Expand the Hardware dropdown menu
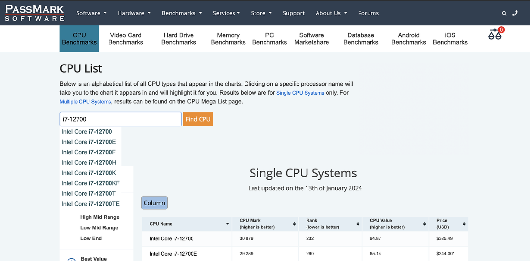This screenshot has height=262, width=531. pyautogui.click(x=134, y=13)
